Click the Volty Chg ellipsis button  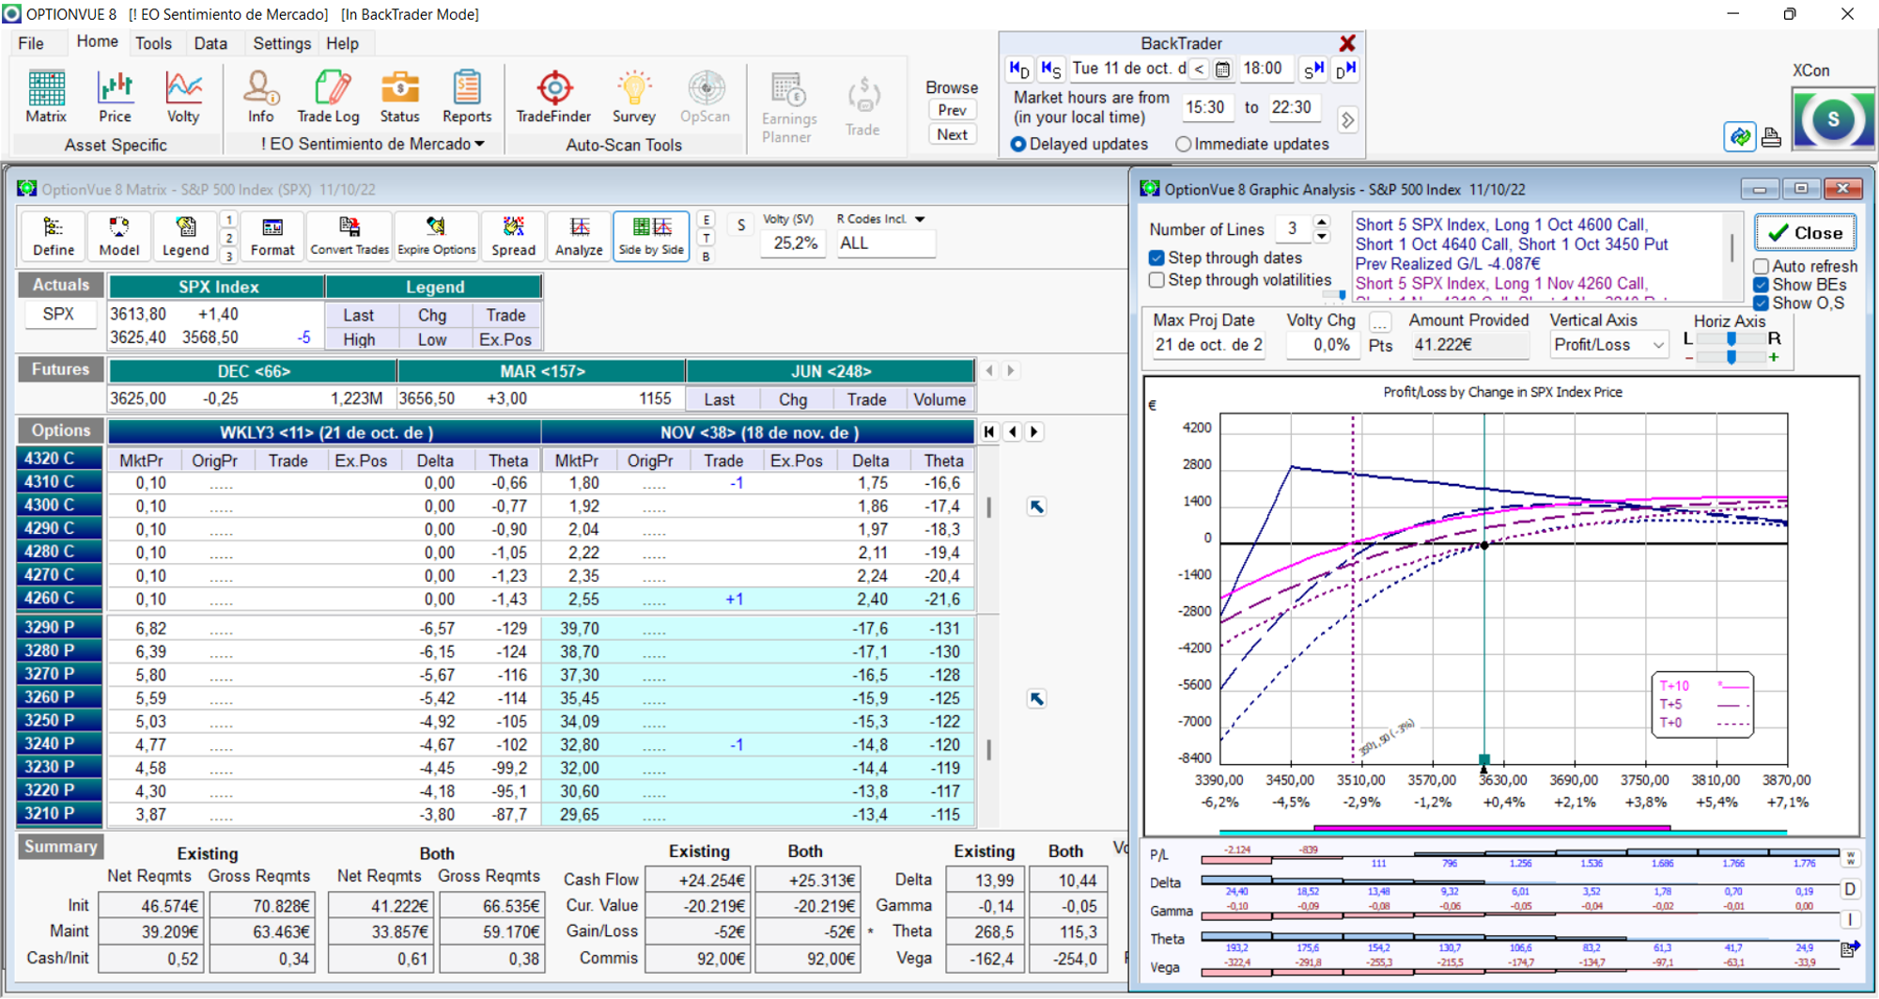pos(1380,322)
